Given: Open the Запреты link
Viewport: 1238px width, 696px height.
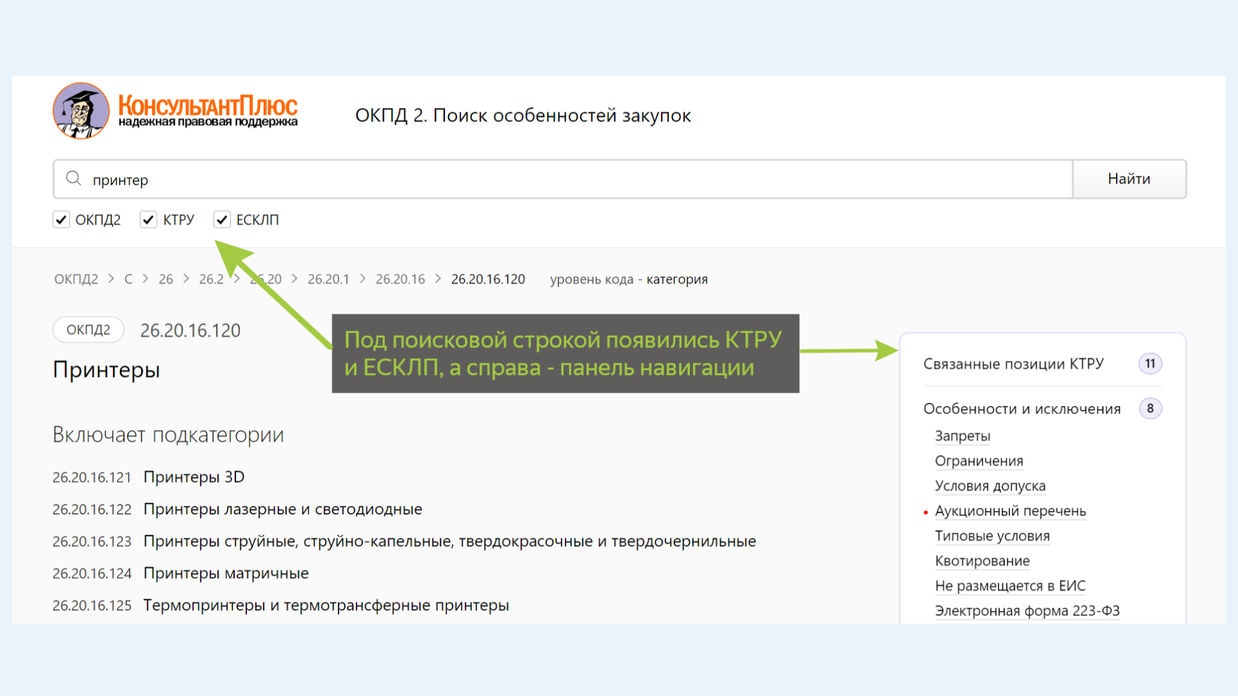Looking at the screenshot, I should click(x=962, y=436).
